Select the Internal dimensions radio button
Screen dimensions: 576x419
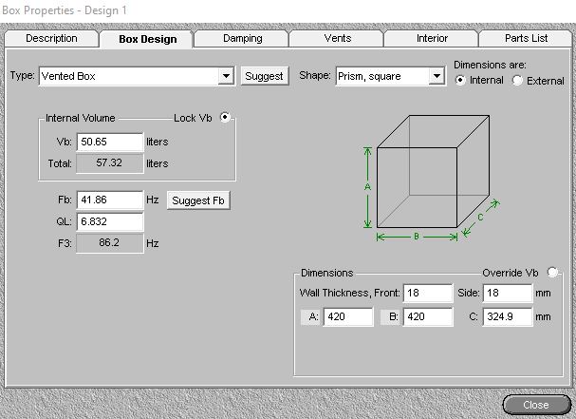point(460,80)
